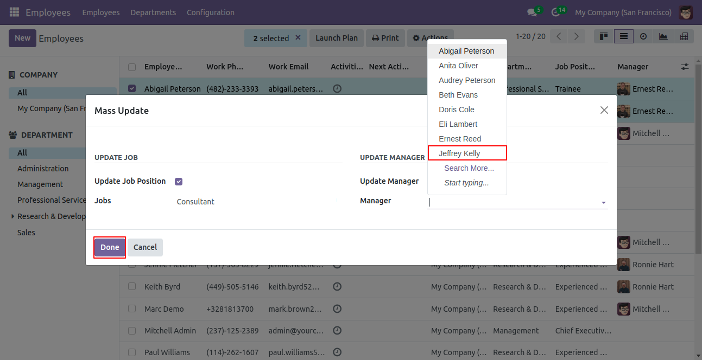The height and width of the screenshot is (360, 702).
Task: Click Search More... in manager dropdown
Action: pyautogui.click(x=467, y=168)
